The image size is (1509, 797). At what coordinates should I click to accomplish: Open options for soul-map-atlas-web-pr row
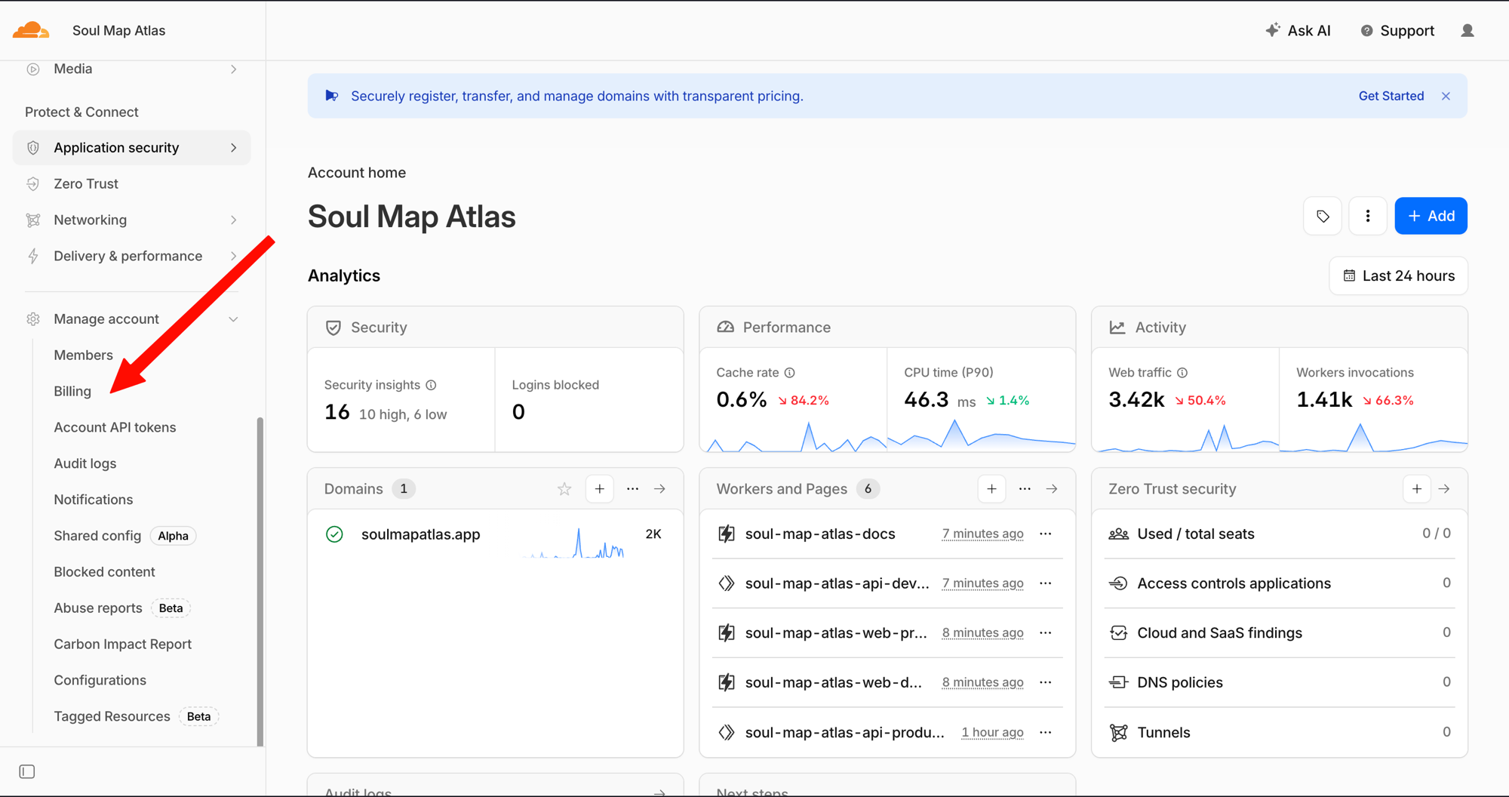tap(1046, 633)
